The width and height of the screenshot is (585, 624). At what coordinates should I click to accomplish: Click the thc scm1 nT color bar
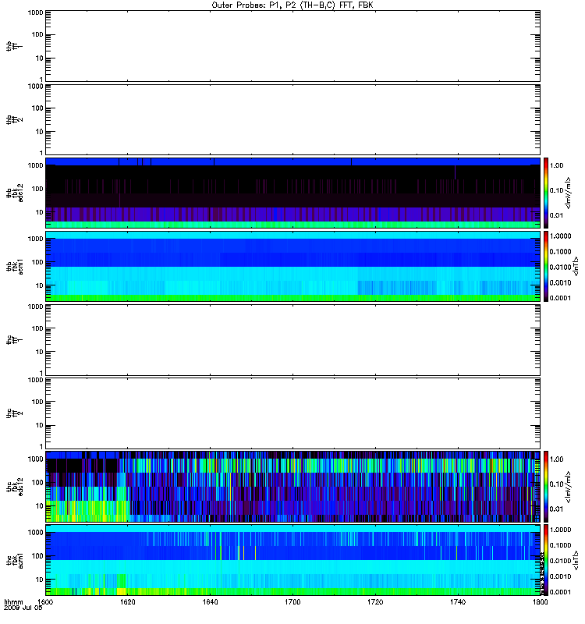point(546,560)
